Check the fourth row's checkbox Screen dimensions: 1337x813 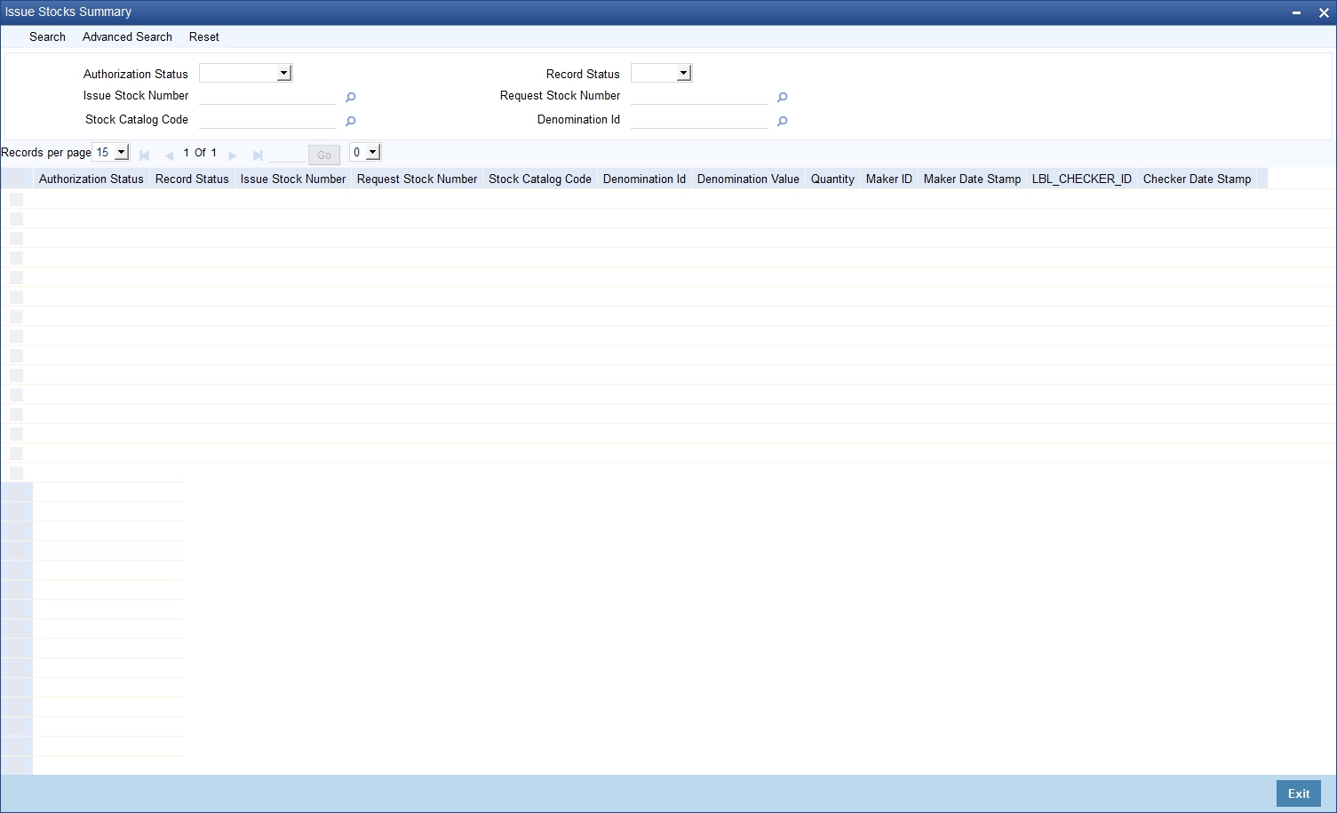pyautogui.click(x=16, y=258)
